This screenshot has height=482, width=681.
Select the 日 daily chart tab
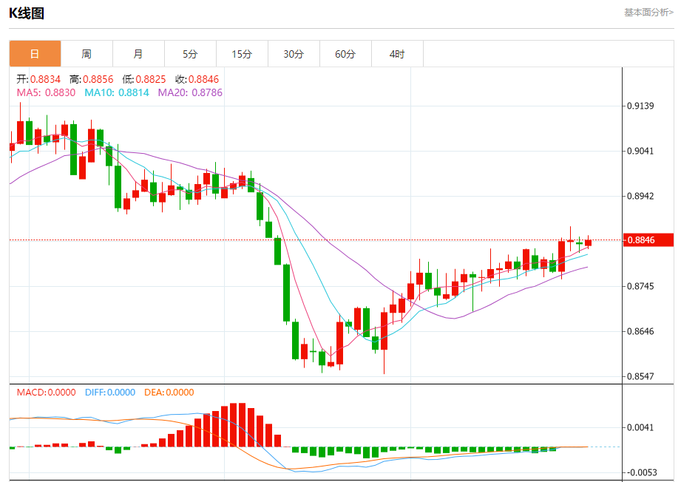pyautogui.click(x=35, y=54)
